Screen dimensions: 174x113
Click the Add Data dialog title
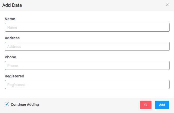(x=12, y=5)
